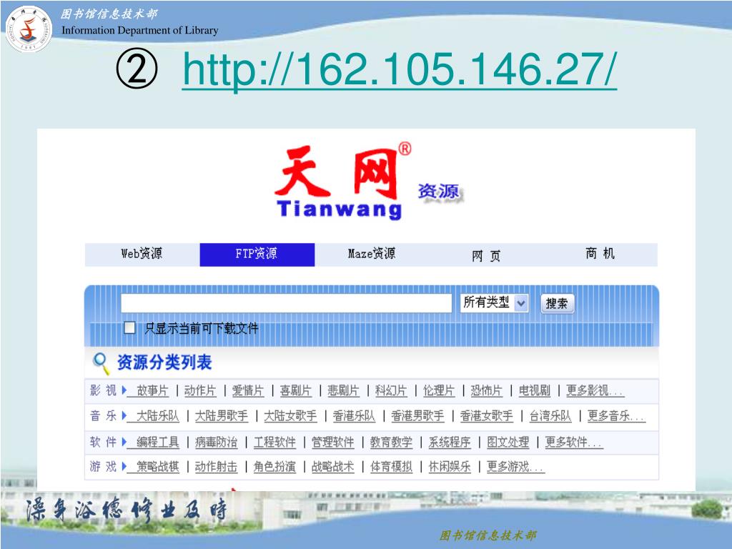The width and height of the screenshot is (732, 549).
Task: Click the 资源 label beside the logo
Action: (x=439, y=192)
